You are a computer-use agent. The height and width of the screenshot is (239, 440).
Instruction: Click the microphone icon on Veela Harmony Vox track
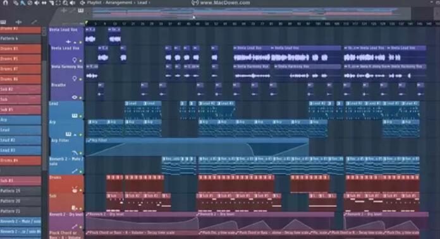75,79
